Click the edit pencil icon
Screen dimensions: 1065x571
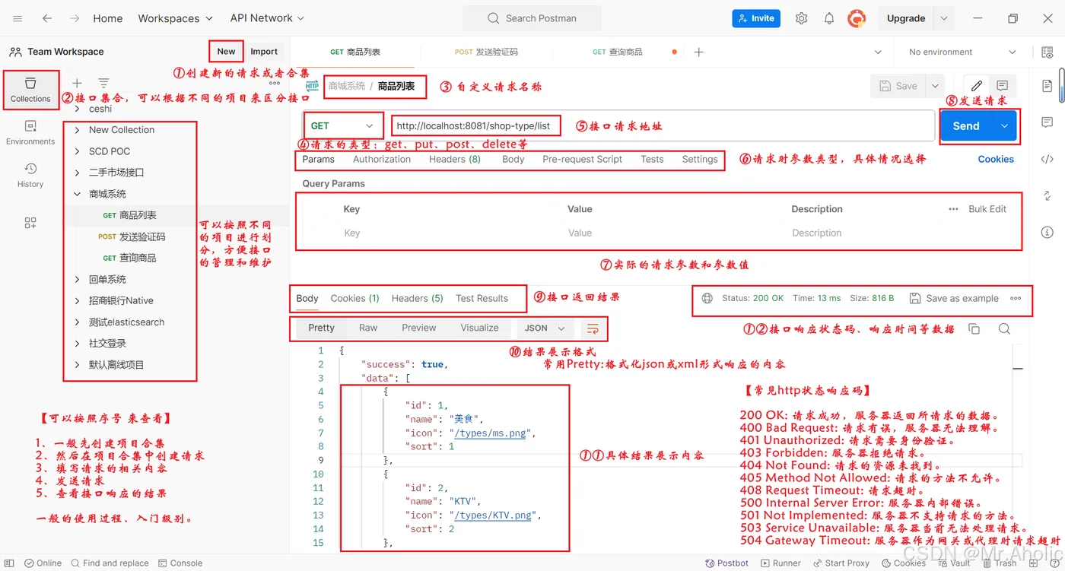click(x=977, y=86)
